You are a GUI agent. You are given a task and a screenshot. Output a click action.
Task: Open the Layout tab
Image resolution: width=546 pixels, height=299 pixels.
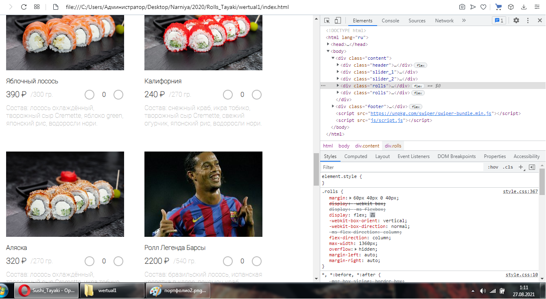(382, 156)
